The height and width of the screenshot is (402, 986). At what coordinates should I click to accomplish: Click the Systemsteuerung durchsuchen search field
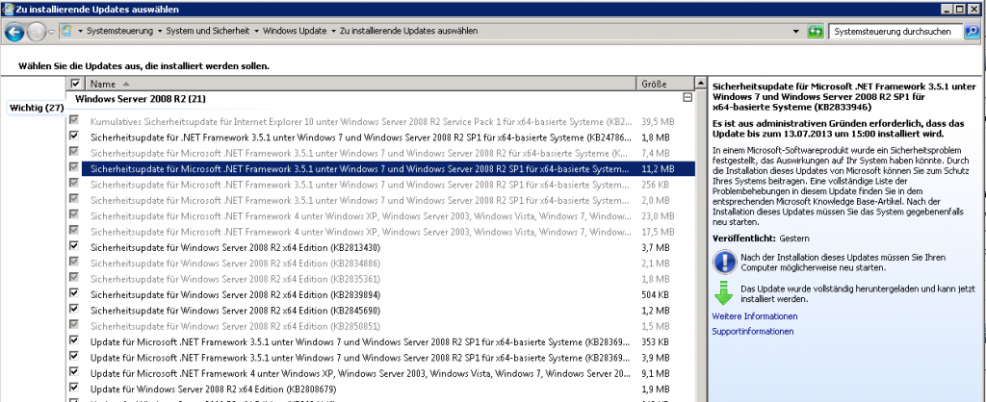[x=896, y=32]
